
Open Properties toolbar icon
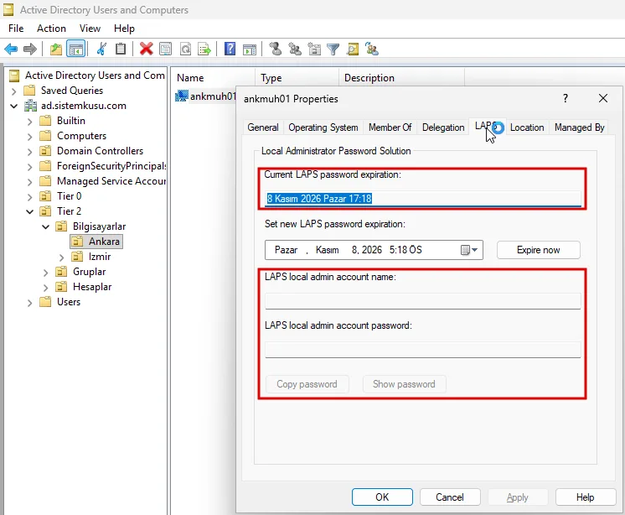tap(165, 49)
